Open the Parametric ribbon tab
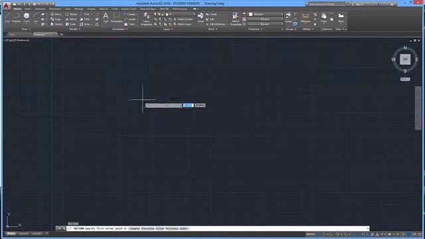Image resolution: width=425 pixels, height=239 pixels. click(x=55, y=9)
